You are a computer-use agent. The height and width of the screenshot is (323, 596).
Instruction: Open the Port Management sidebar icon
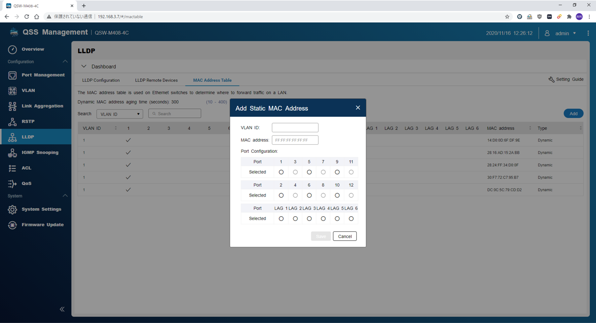(12, 75)
